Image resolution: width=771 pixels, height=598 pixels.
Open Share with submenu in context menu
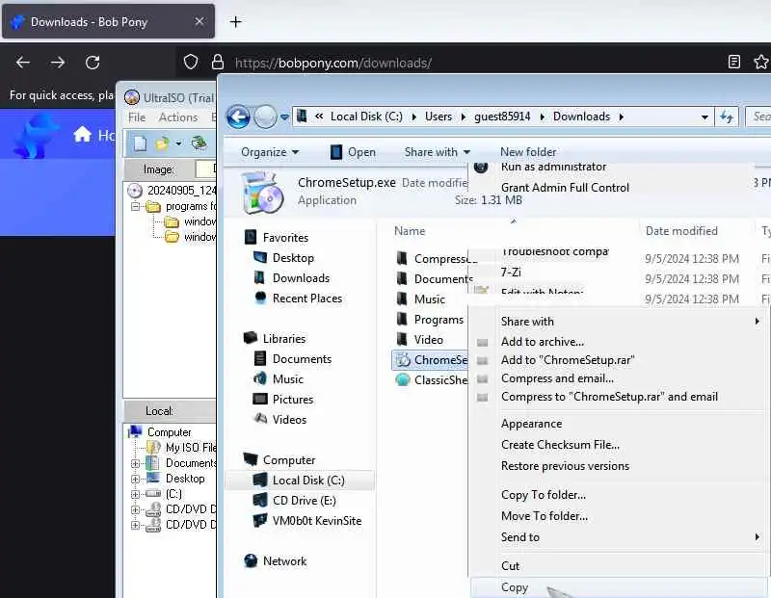617,322
